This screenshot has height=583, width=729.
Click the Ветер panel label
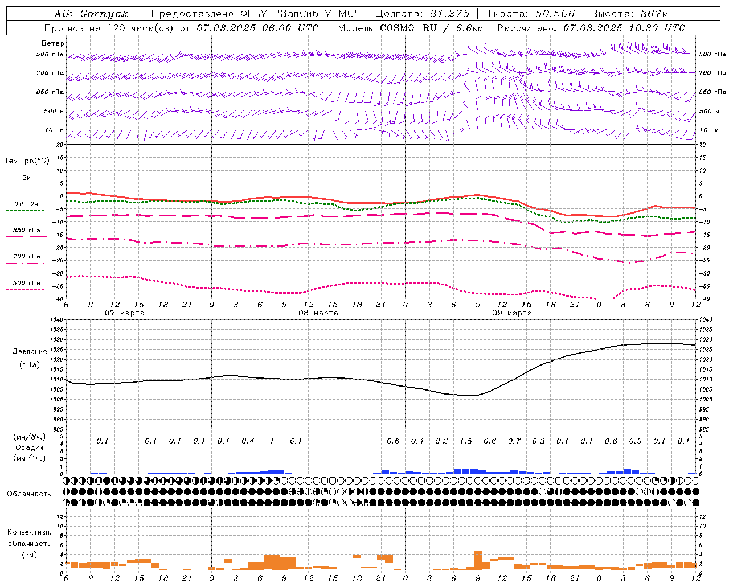click(53, 43)
